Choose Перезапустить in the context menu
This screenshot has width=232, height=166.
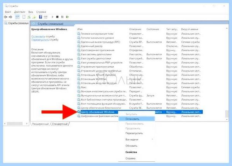point(136,133)
